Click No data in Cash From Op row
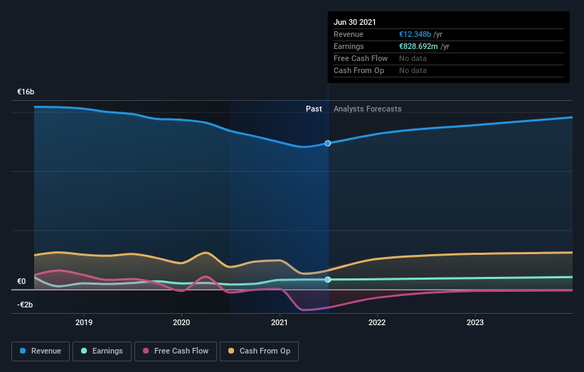Screen dimensions: 584x372 tap(413, 70)
